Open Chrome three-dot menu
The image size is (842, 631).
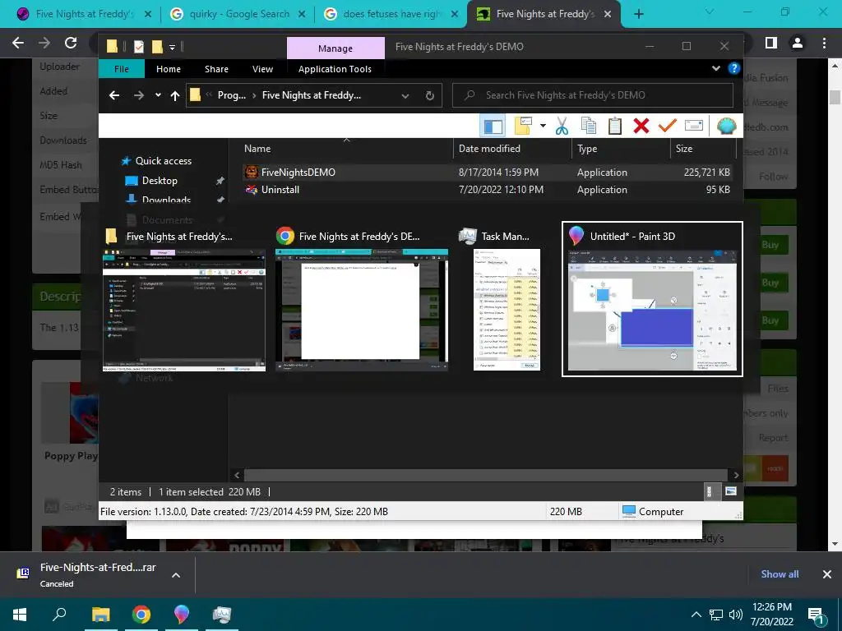pos(824,43)
